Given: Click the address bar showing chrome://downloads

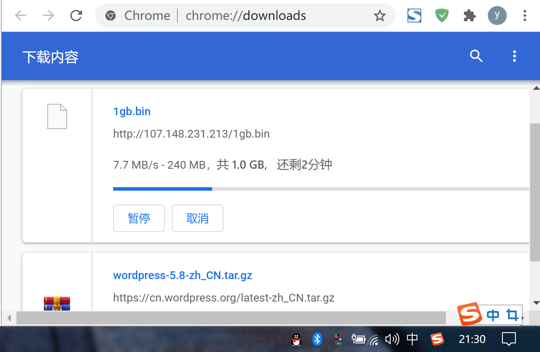Looking at the screenshot, I should (246, 16).
